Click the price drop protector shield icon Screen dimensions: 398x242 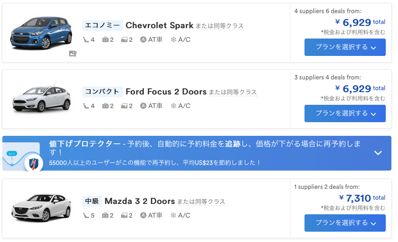point(33,163)
